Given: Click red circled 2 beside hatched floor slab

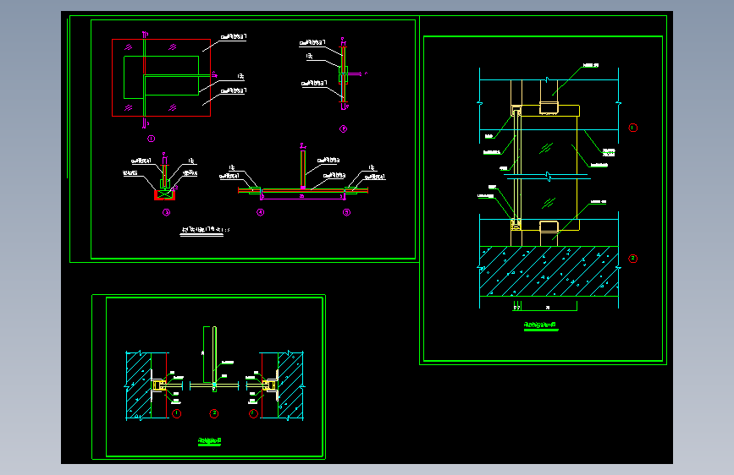Looking at the screenshot, I should point(633,259).
